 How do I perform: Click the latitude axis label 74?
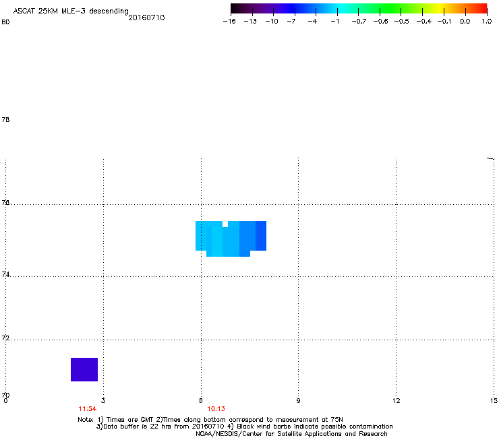[x=5, y=274]
